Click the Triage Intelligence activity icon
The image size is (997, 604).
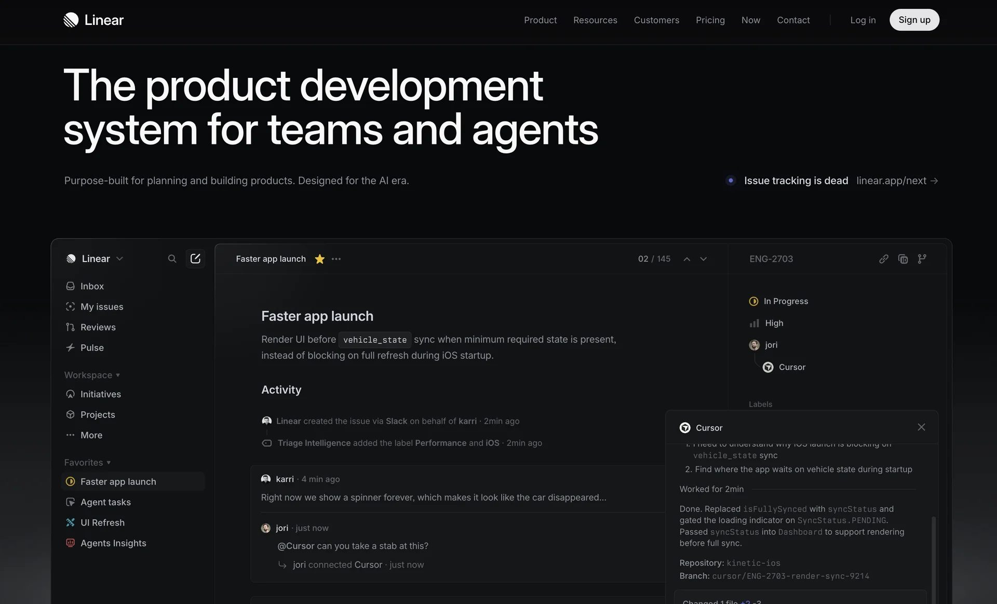[x=267, y=443]
